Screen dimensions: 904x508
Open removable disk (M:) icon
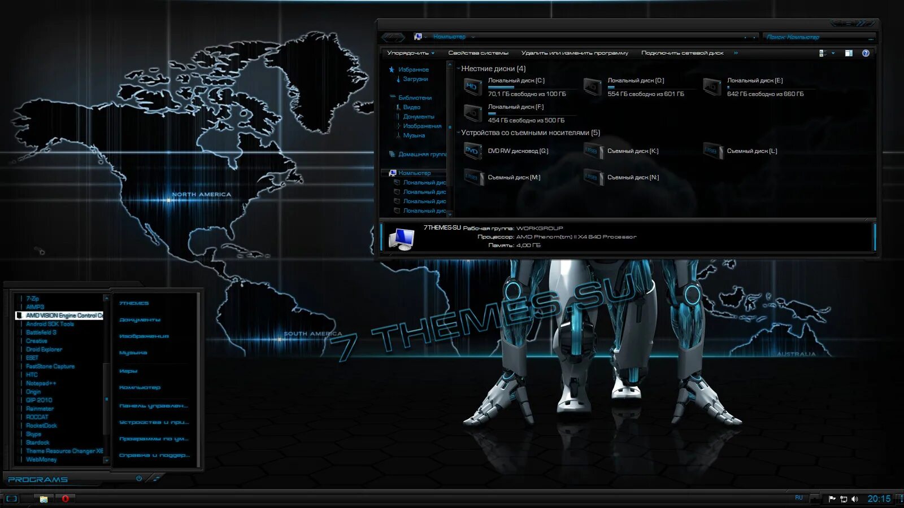click(473, 177)
